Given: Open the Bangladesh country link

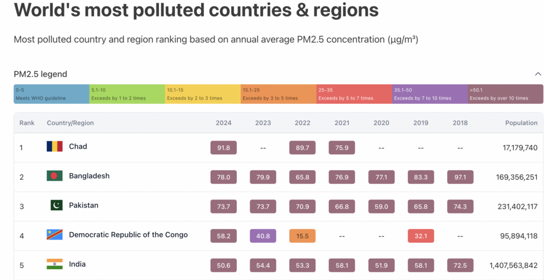Looking at the screenshot, I should 89,176.
